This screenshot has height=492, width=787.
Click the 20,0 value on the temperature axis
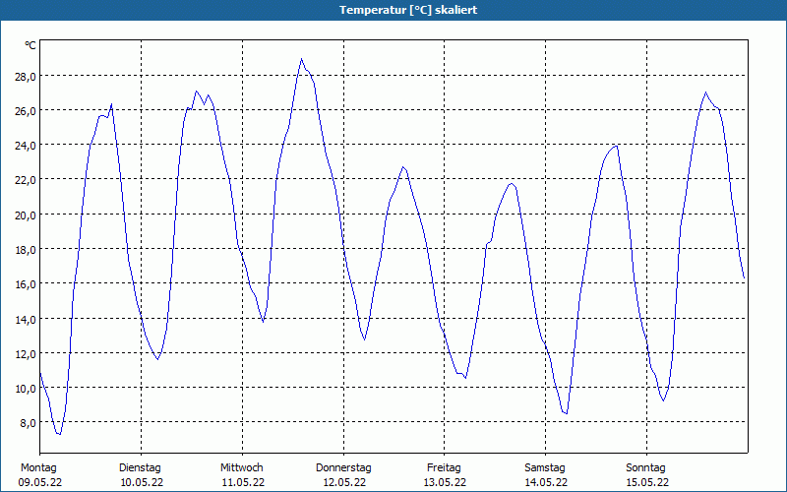pos(25,215)
